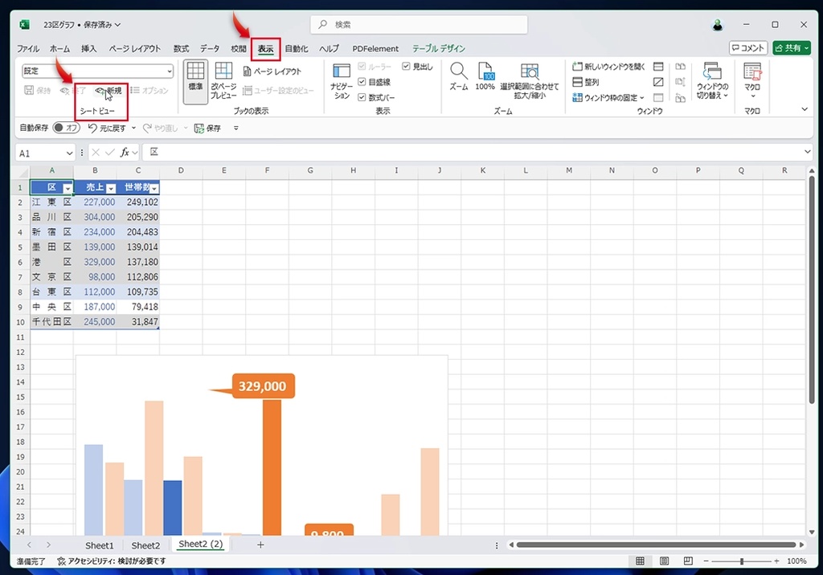
Task: Open ウィンドウの切り替え menu
Action: [x=712, y=81]
